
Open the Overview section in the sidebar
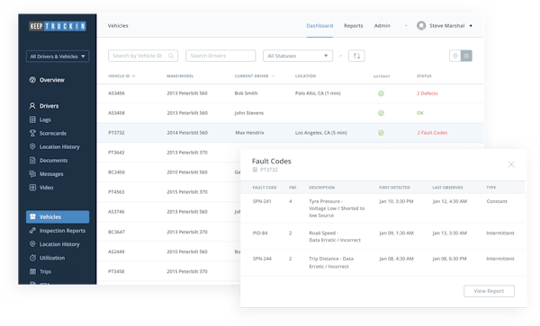47,80
